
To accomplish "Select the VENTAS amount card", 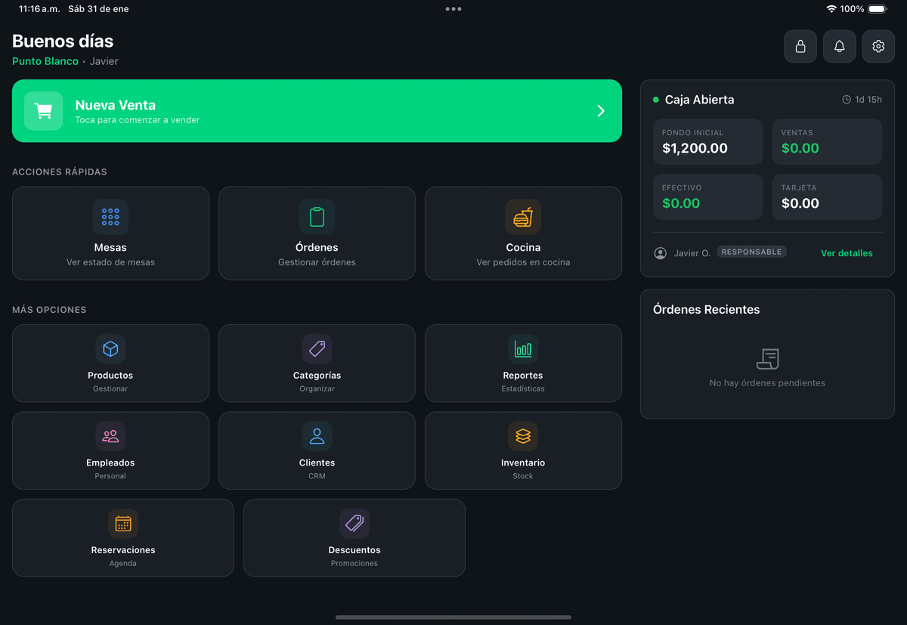I will click(x=826, y=142).
